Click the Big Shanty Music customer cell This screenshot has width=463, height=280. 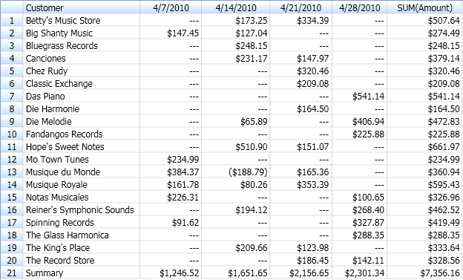(x=81, y=33)
